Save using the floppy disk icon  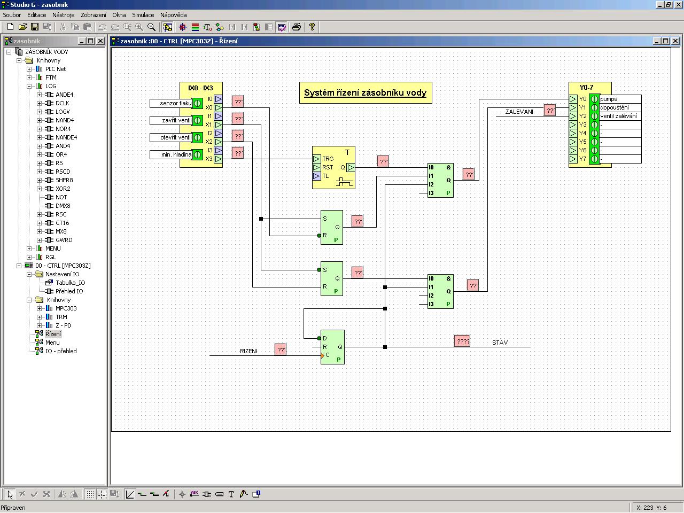click(x=35, y=27)
